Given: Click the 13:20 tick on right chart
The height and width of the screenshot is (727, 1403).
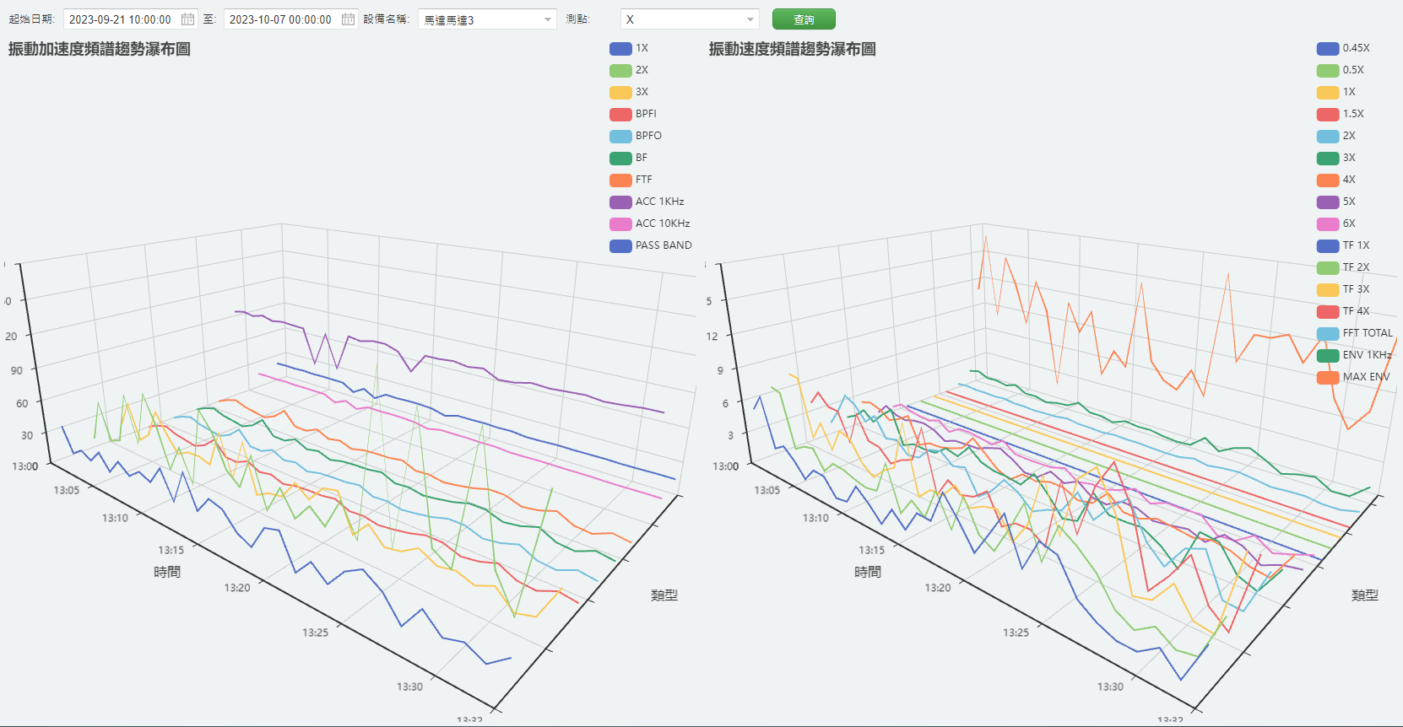Looking at the screenshot, I should tap(938, 588).
